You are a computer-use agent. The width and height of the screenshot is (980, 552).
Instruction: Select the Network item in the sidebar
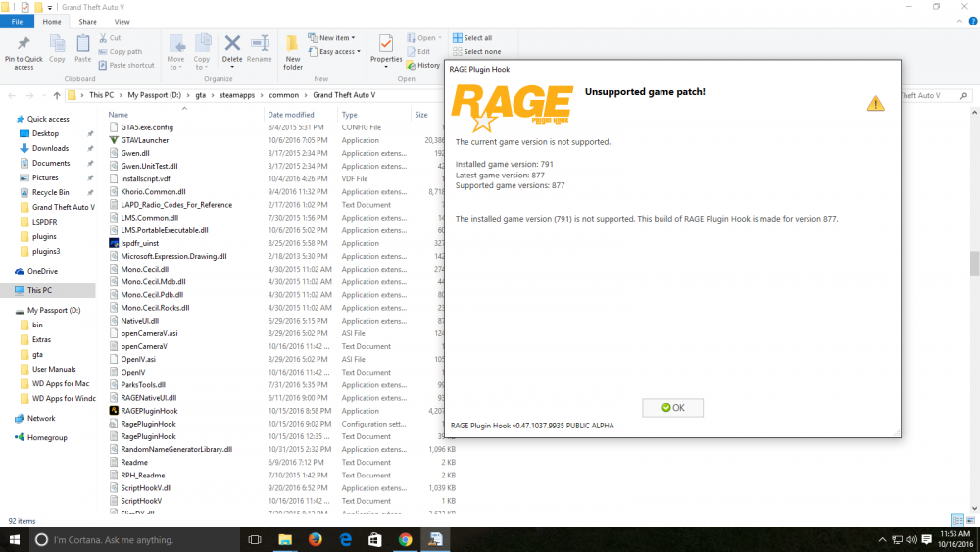[40, 419]
